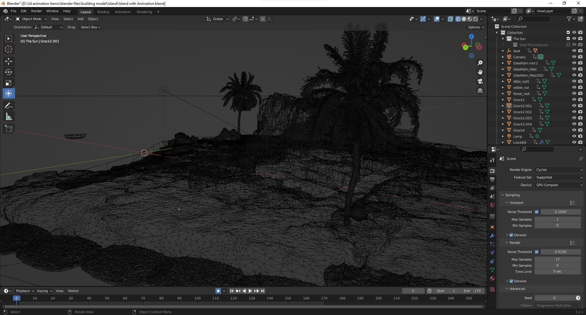Play the animation forward

click(x=250, y=291)
